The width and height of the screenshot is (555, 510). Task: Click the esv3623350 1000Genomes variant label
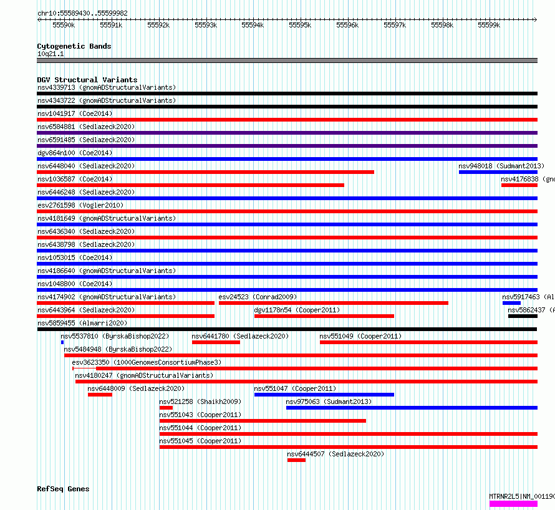(147, 362)
